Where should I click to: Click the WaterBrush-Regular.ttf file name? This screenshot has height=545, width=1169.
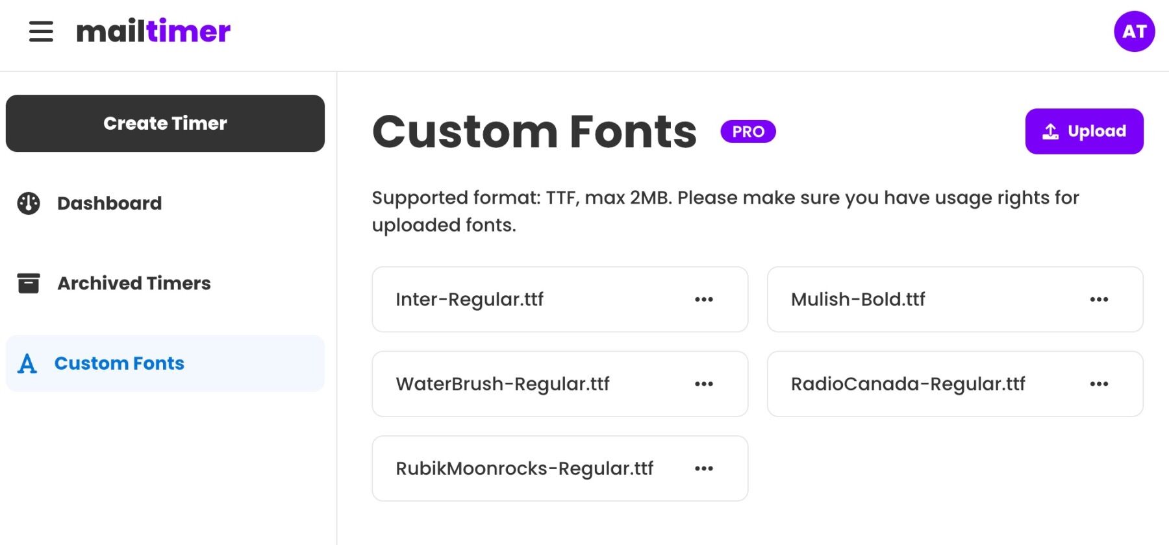[503, 384]
